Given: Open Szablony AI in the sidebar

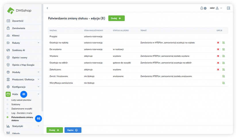Looking at the screenshot, I should pyautogui.click(x=18, y=50).
